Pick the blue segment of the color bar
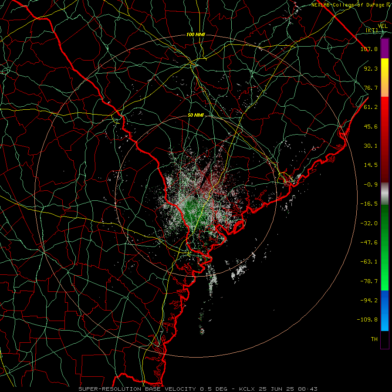 tap(385, 311)
